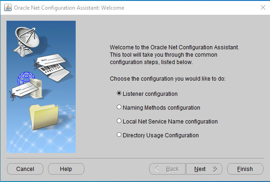The height and width of the screenshot is (182, 270).
Task: Open Help for this wizard
Action: [66, 169]
